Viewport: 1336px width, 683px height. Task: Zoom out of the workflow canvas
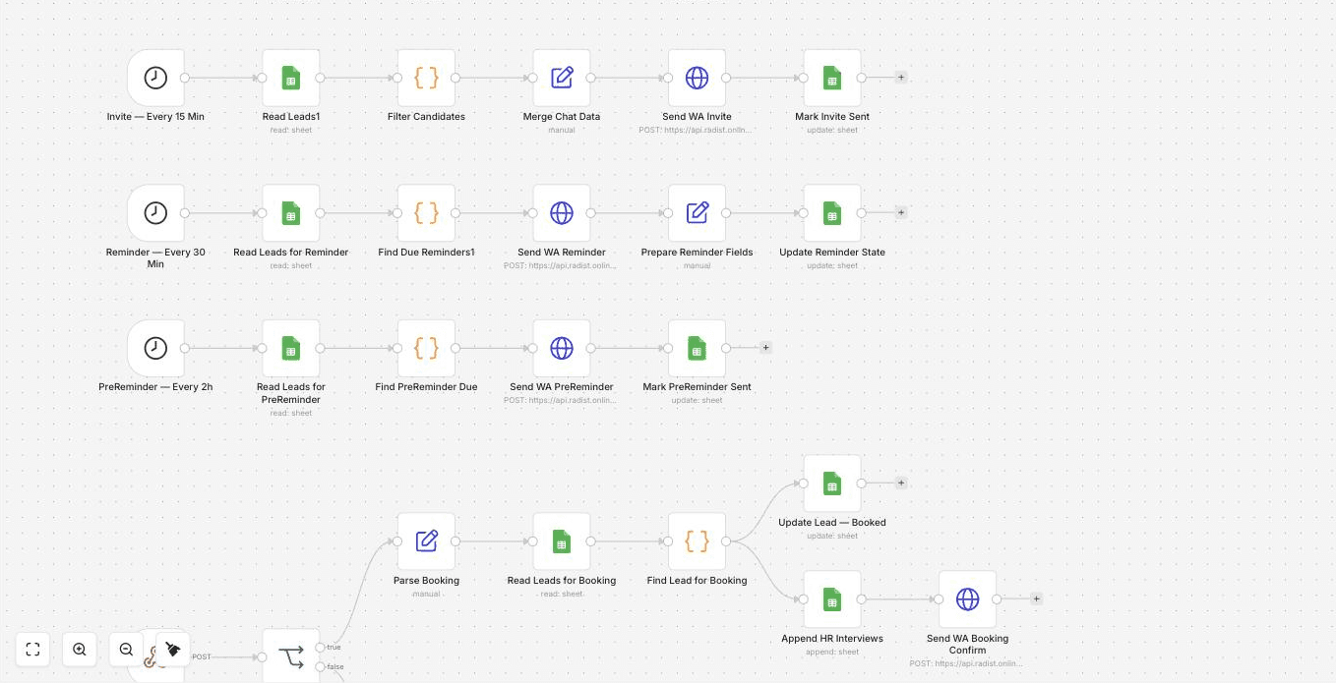pos(126,650)
